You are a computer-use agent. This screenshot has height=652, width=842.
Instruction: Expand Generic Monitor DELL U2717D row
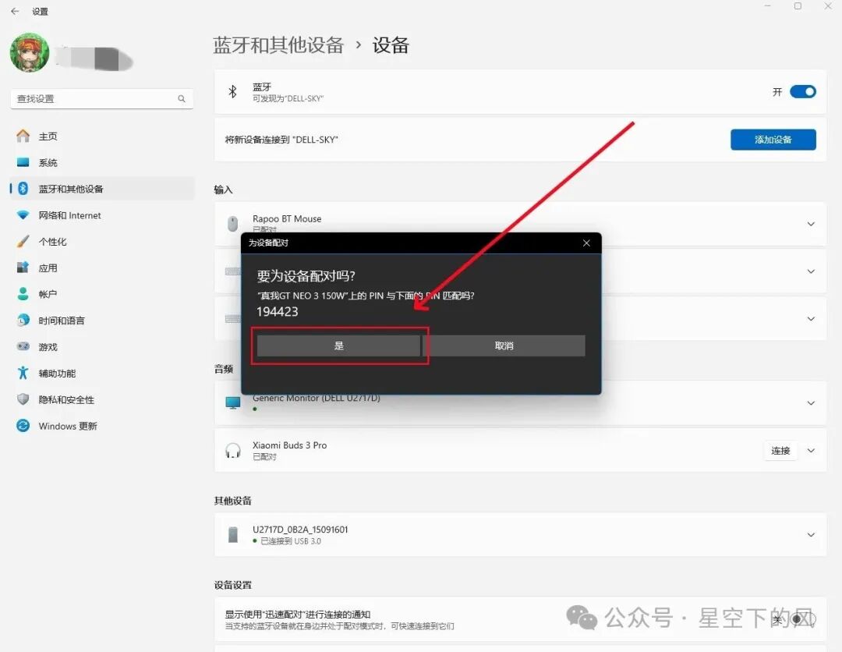point(811,402)
